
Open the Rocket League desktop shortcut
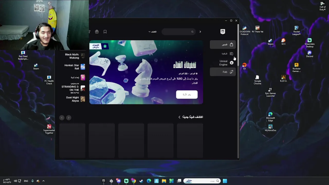coord(296,31)
